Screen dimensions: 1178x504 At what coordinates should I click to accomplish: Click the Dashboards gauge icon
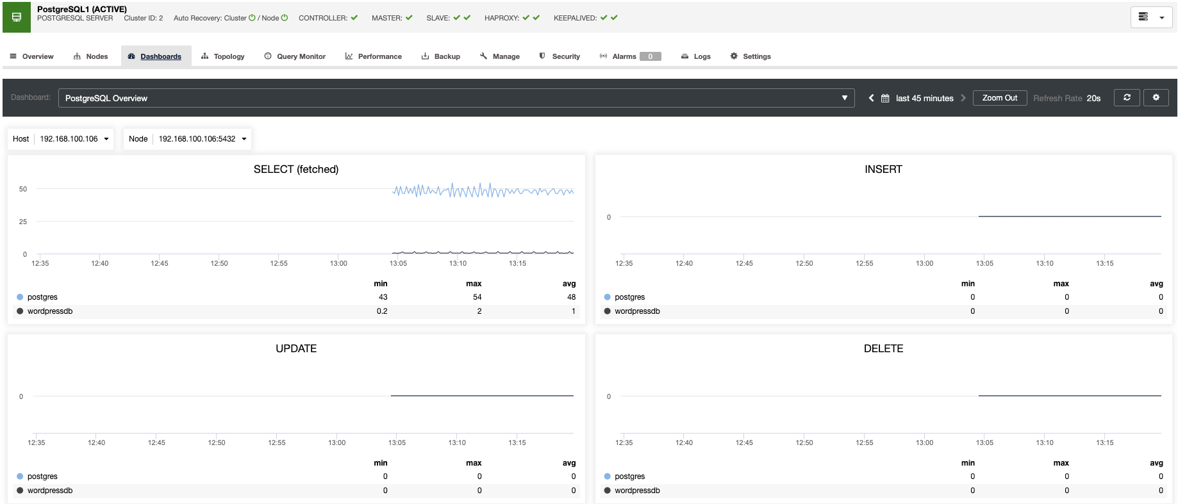[x=131, y=56]
